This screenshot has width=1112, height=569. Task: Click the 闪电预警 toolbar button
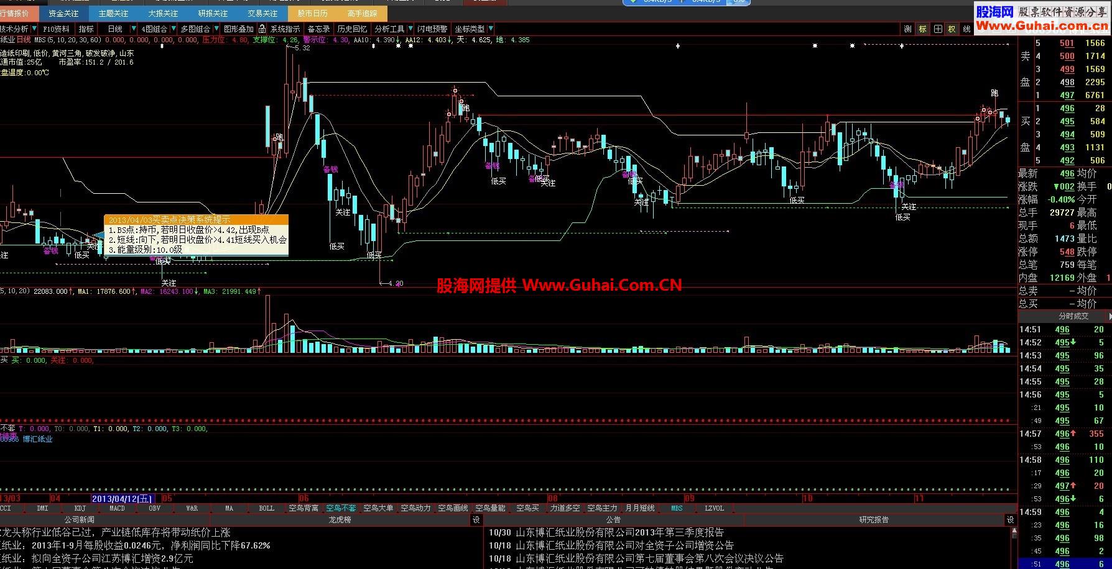tap(432, 29)
